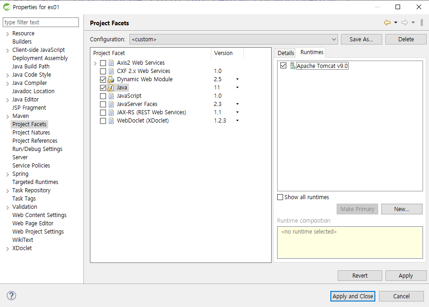The height and width of the screenshot is (307, 429).
Task: Enable the JavaServer Faces checkbox
Action: point(103,104)
